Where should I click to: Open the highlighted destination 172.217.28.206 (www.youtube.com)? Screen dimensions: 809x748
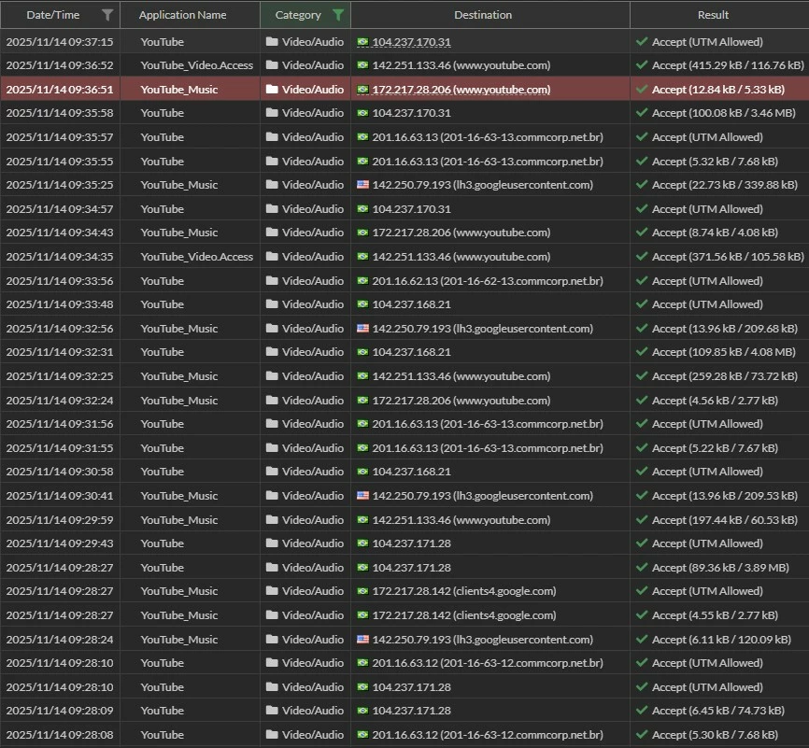coord(461,90)
